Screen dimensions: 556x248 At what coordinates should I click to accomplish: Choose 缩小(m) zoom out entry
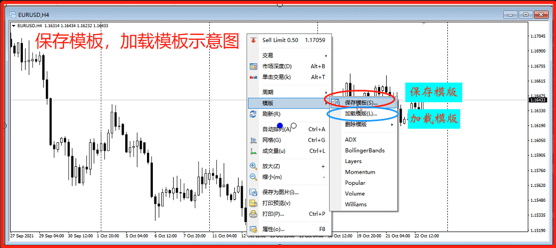(289, 177)
